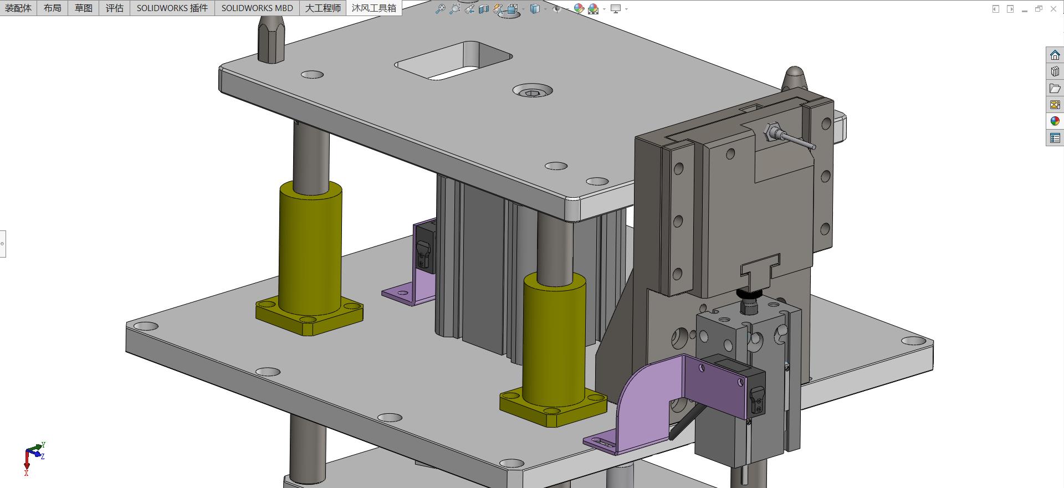Click the Zoom to Fit icon
The height and width of the screenshot is (488, 1064).
point(441,9)
